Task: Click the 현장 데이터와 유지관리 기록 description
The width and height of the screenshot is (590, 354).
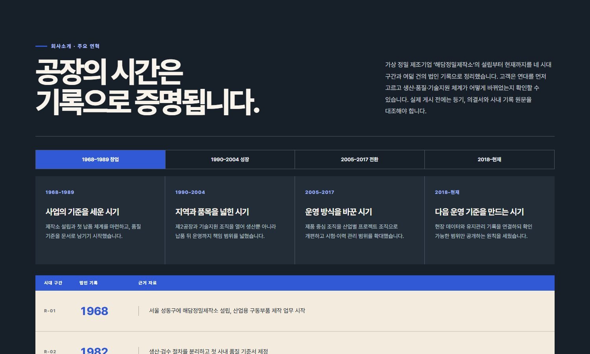Action: pos(483,231)
